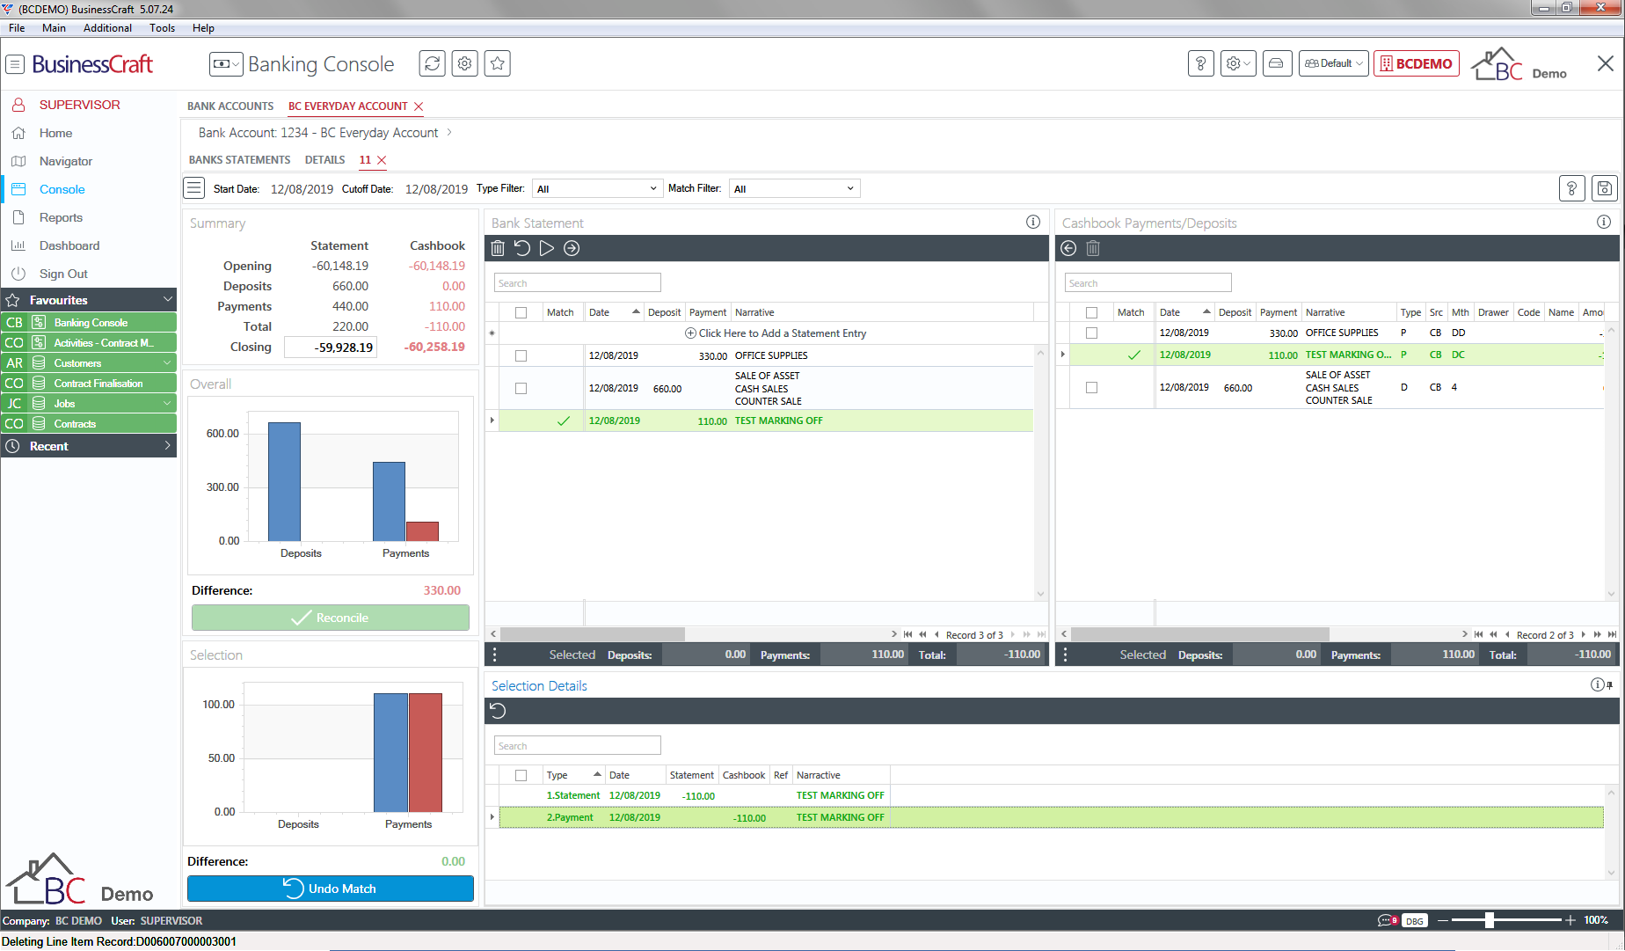This screenshot has height=951, width=1625.
Task: Click the Reconcile button
Action: 331,618
